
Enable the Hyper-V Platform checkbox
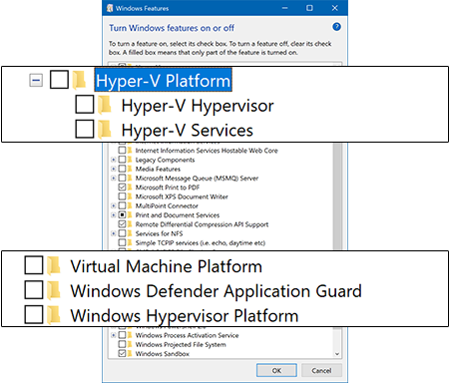tap(59, 80)
